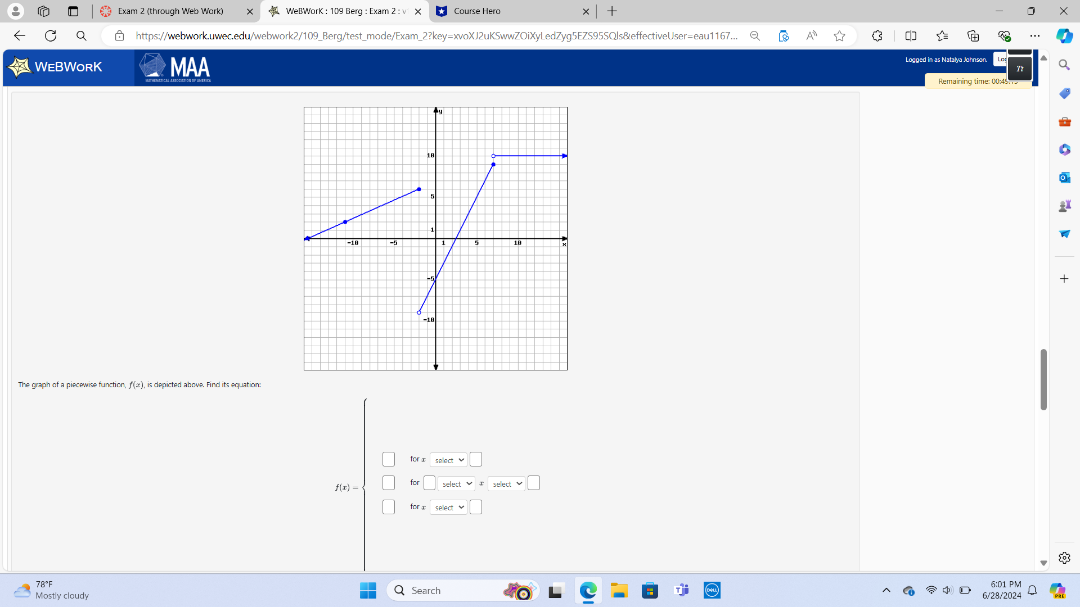Click first piece expression input box
1080x607 pixels.
click(x=389, y=460)
